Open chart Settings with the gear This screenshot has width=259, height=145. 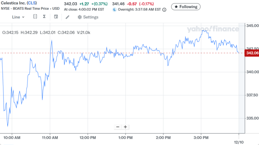(x=88, y=17)
